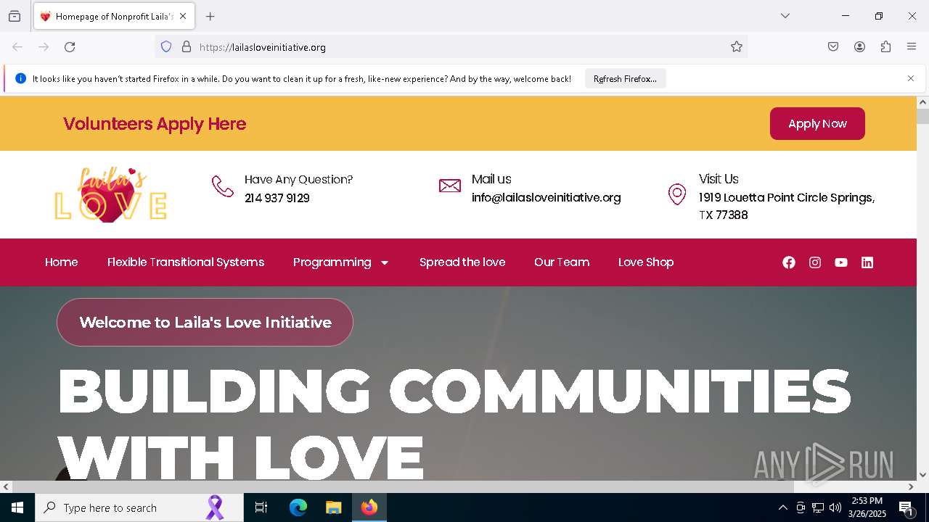
Task: Go back with the browser back arrow
Action: [x=17, y=47]
